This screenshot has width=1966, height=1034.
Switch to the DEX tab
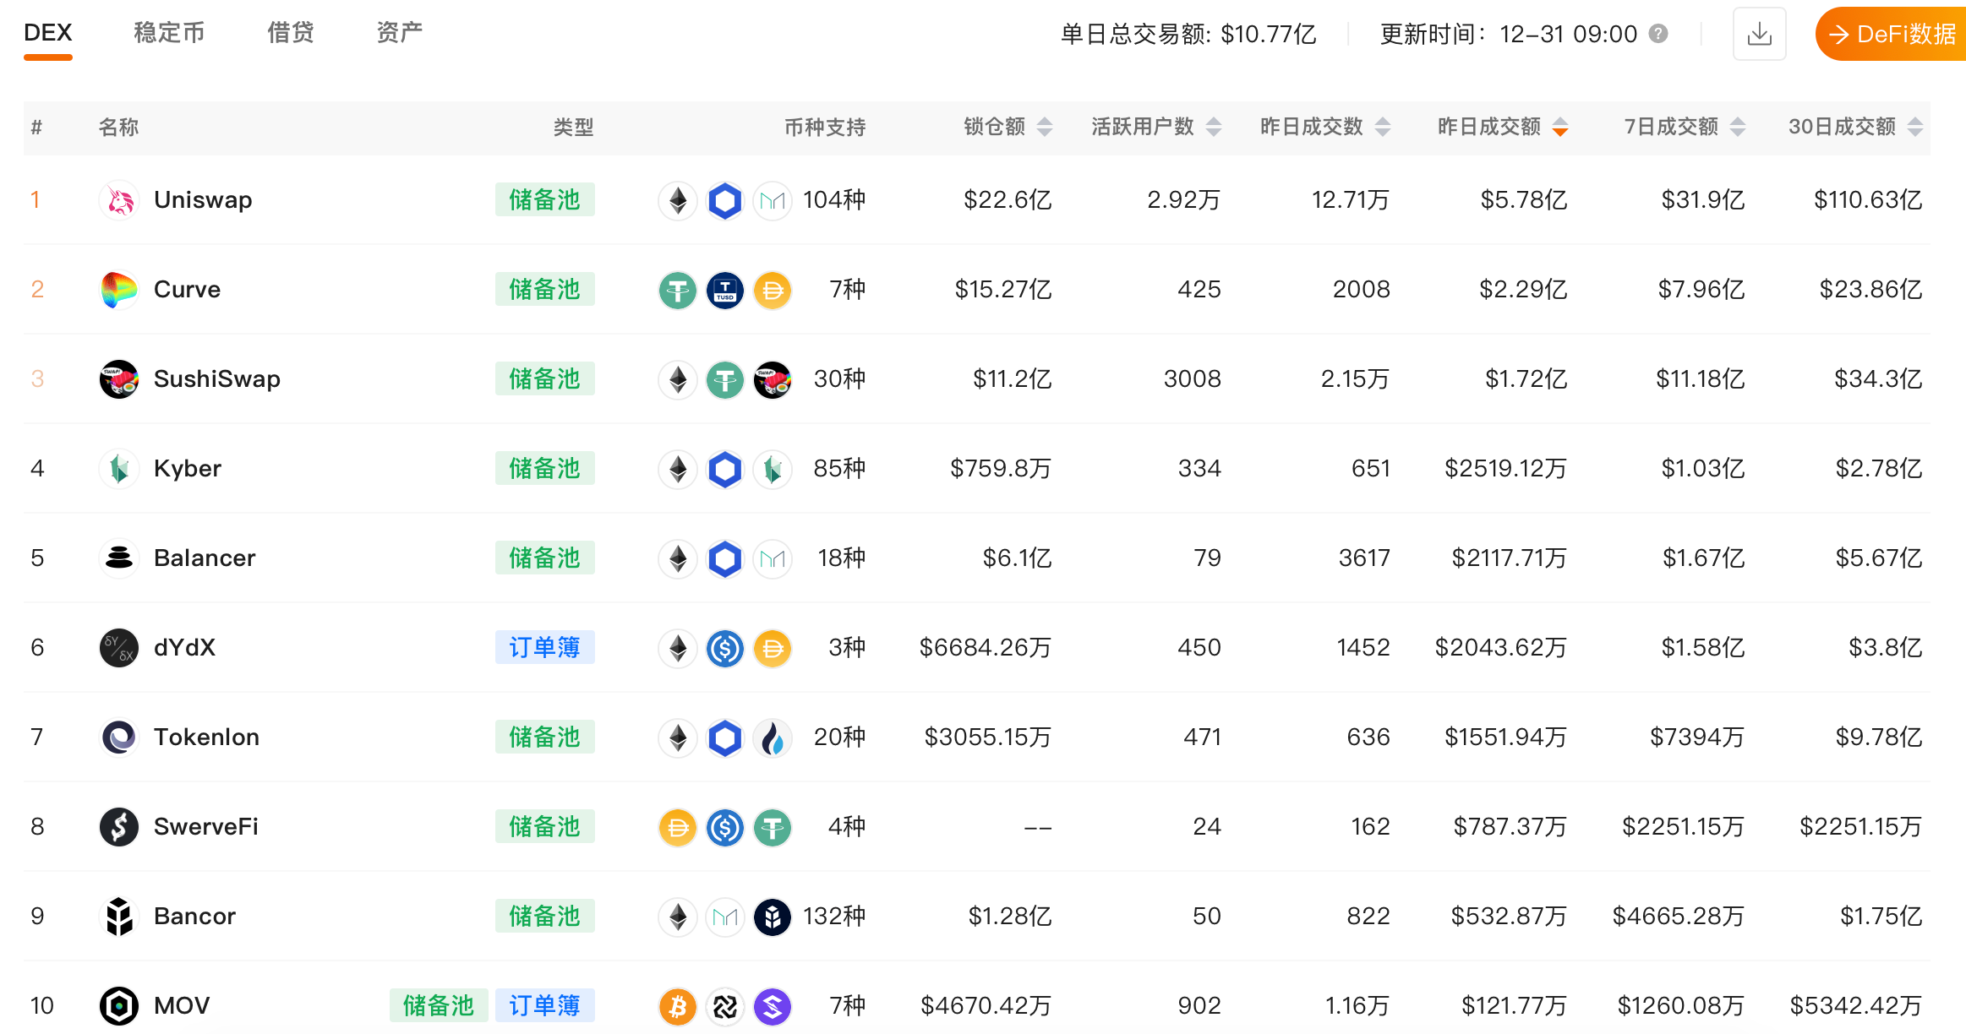pos(48,33)
